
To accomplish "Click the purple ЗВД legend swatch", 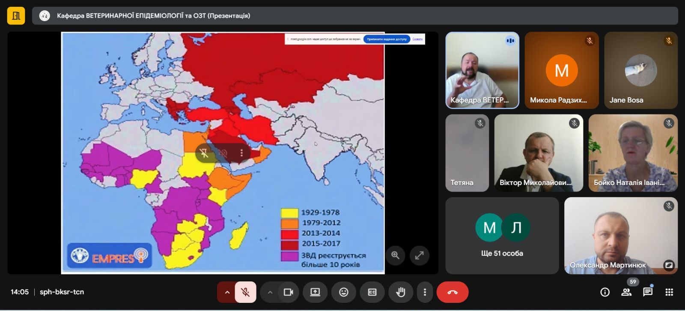I will click(x=289, y=256).
